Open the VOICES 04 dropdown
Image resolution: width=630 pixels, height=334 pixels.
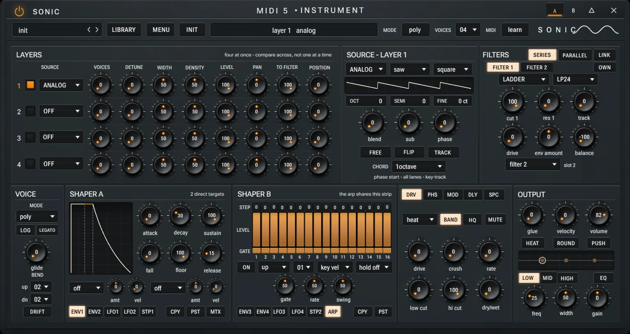pyautogui.click(x=468, y=30)
